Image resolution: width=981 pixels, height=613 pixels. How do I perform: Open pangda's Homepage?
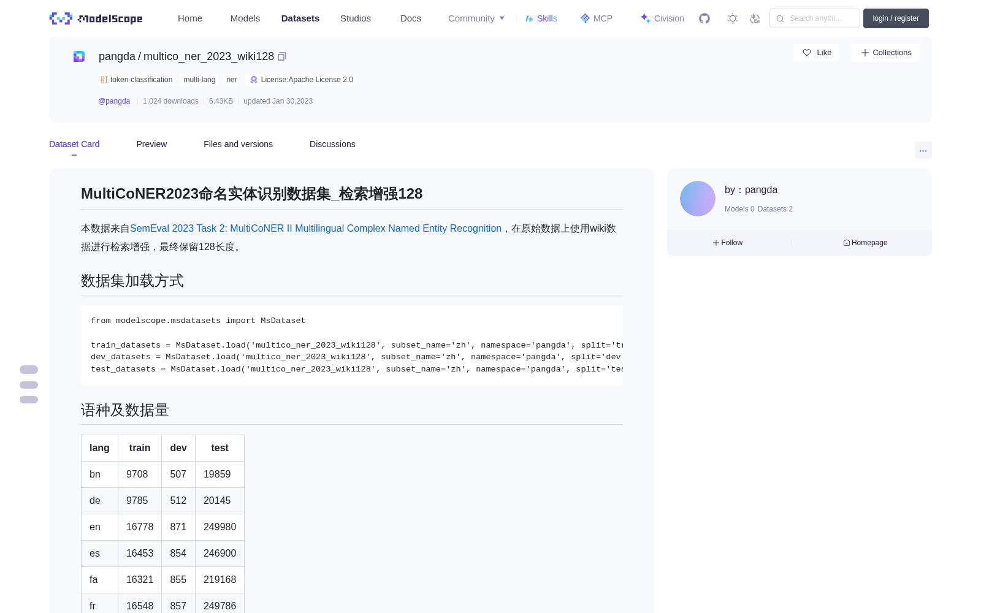865,243
